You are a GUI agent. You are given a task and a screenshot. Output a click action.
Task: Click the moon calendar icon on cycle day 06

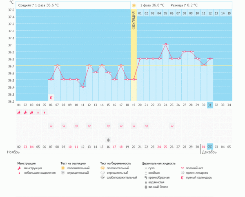(x=51, y=98)
